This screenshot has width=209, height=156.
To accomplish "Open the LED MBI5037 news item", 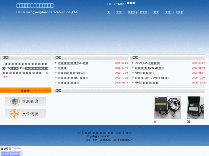I will pyautogui.click(x=72, y=73).
